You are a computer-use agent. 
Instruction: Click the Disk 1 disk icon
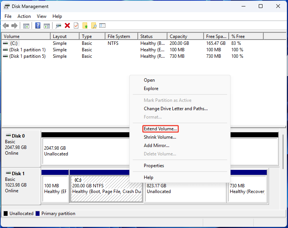[x=8, y=173]
